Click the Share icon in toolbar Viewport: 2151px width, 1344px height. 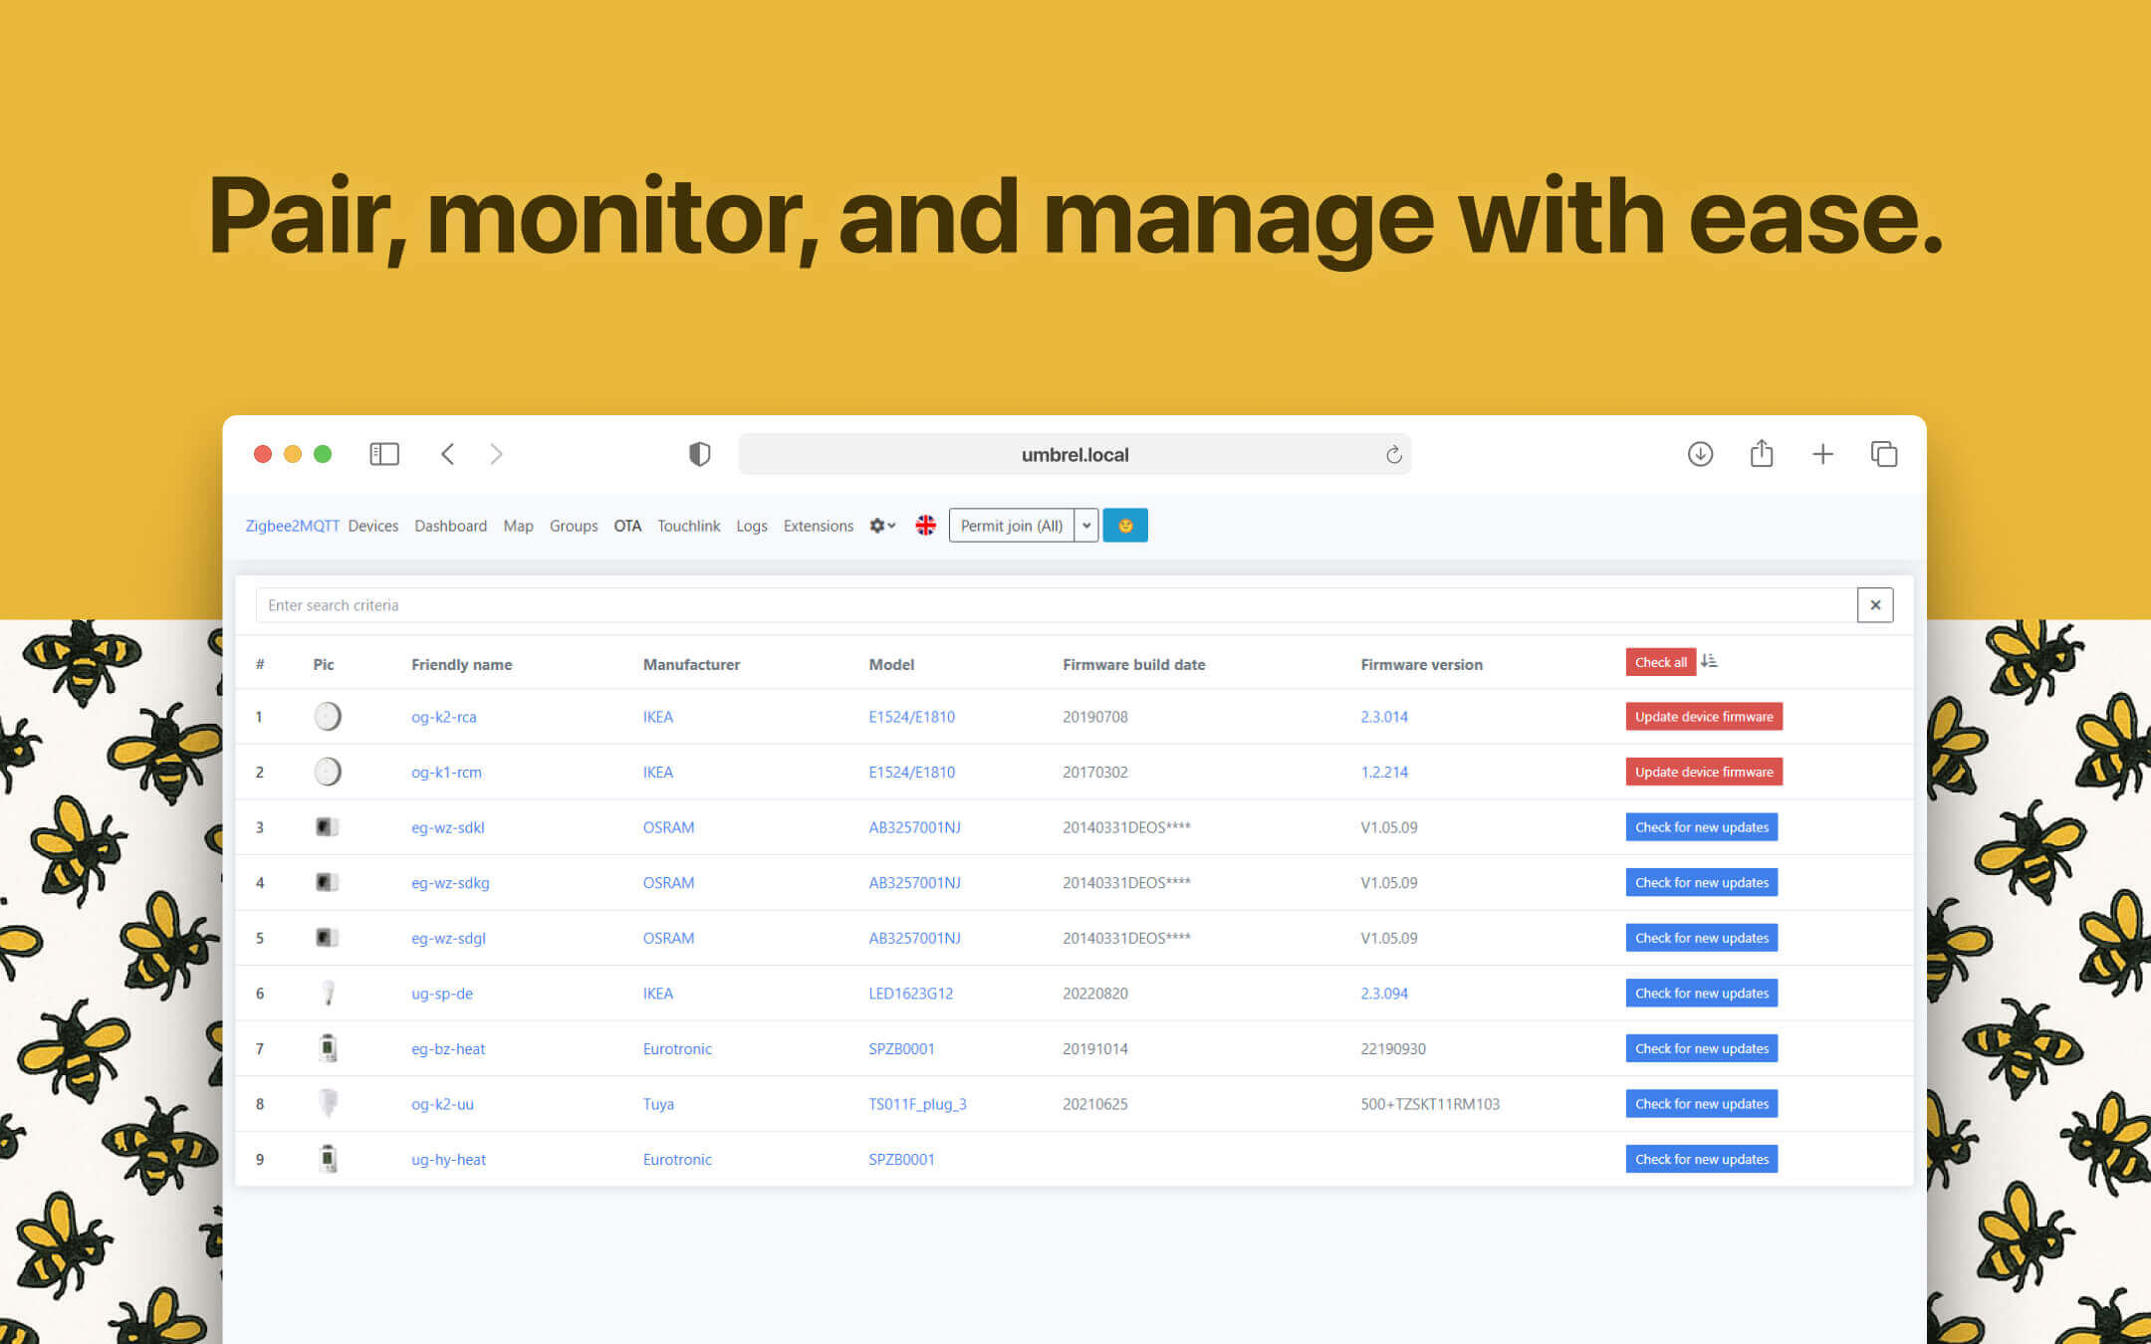(x=1762, y=454)
